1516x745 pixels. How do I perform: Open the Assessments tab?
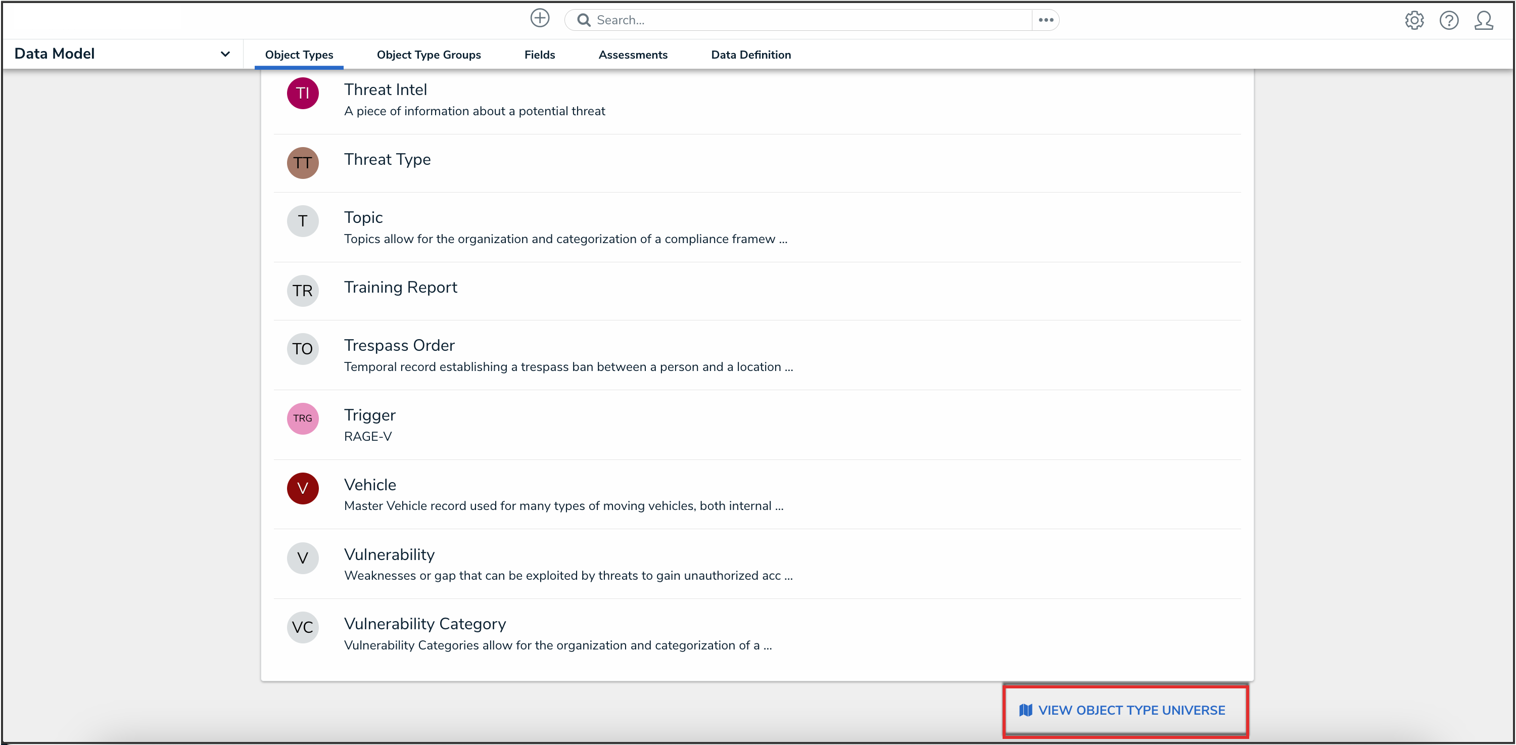tap(633, 55)
